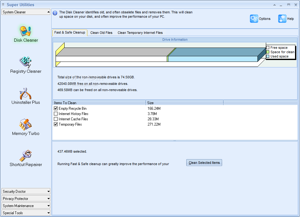Image resolution: width=300 pixels, height=217 pixels.
Task: Launch Uninstaller Plus icon
Action: point(25,94)
